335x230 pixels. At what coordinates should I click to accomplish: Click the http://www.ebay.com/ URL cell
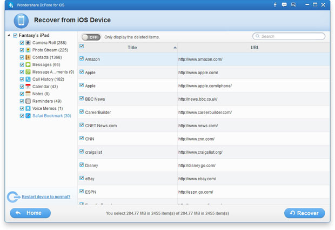pyautogui.click(x=197, y=179)
